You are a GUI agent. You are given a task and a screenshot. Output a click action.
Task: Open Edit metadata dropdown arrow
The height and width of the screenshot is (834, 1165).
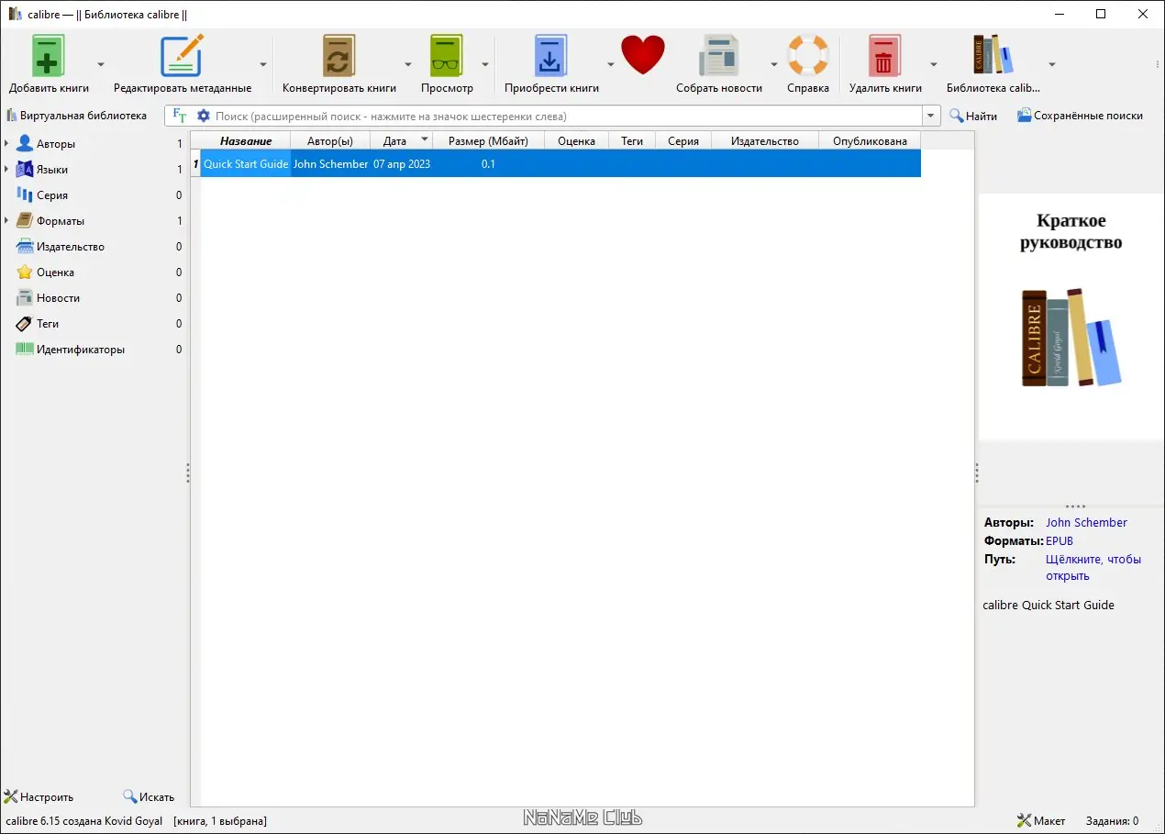point(263,64)
